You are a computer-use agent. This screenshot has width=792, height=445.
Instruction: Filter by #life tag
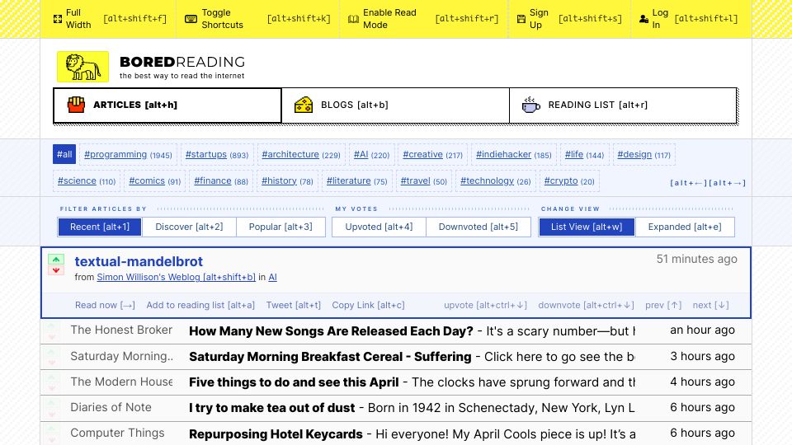[x=584, y=154]
